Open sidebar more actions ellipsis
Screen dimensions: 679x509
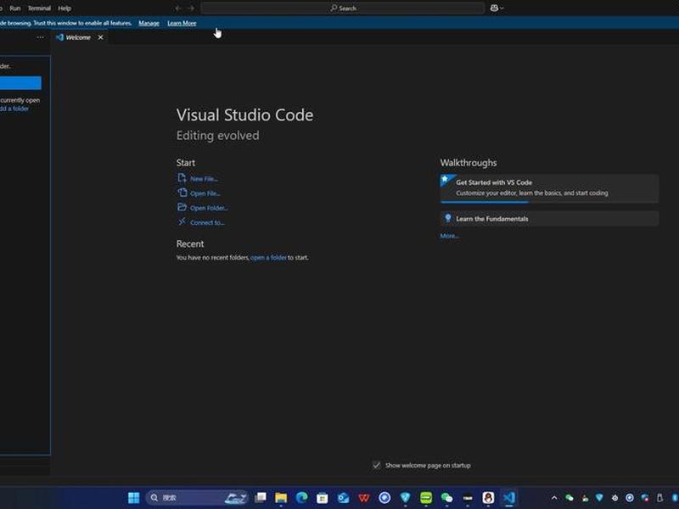coord(40,37)
